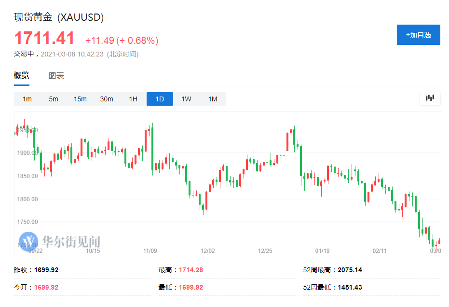The height and width of the screenshot is (307, 449).
Task: Click the 现货黄金 (XAUUSD) title
Action: click(x=59, y=17)
